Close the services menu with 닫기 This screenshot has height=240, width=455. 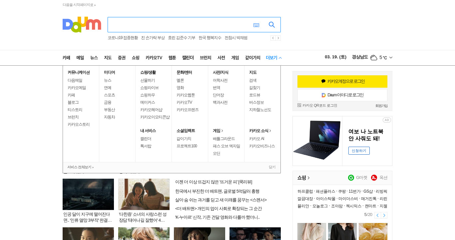(272, 167)
